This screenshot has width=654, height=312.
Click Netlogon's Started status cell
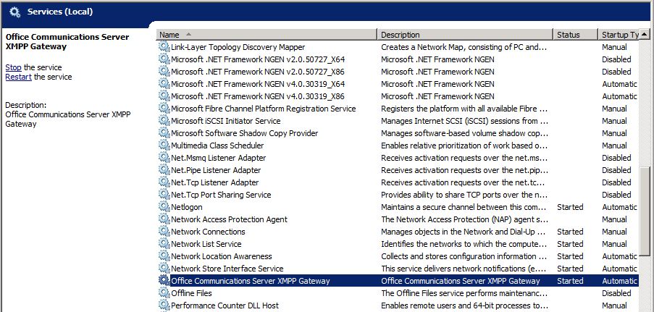pos(570,207)
